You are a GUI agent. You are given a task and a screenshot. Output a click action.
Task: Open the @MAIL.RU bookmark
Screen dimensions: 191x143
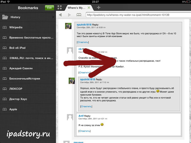(27, 58)
